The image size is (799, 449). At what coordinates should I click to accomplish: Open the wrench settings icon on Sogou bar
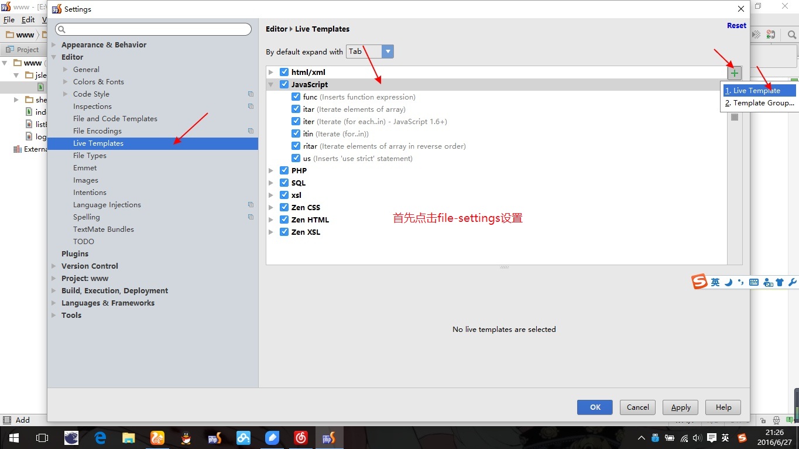click(793, 282)
